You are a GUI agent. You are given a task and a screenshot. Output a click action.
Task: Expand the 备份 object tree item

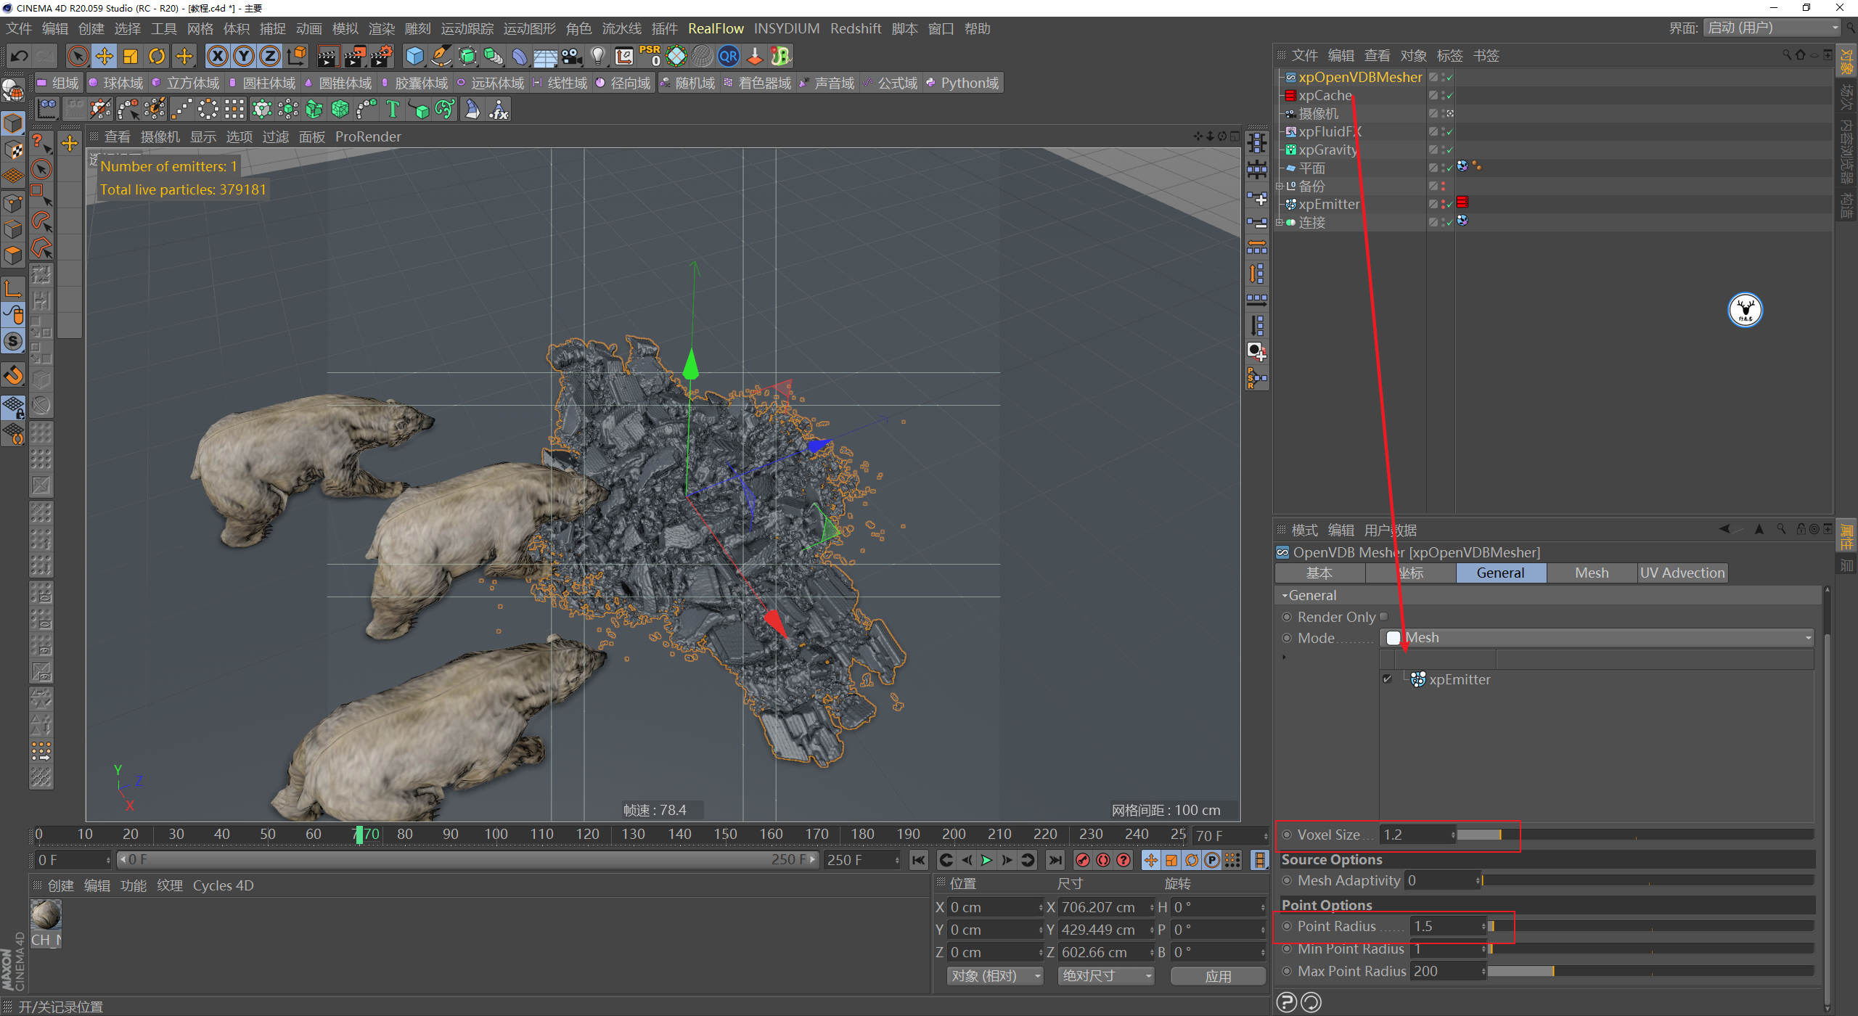1279,187
